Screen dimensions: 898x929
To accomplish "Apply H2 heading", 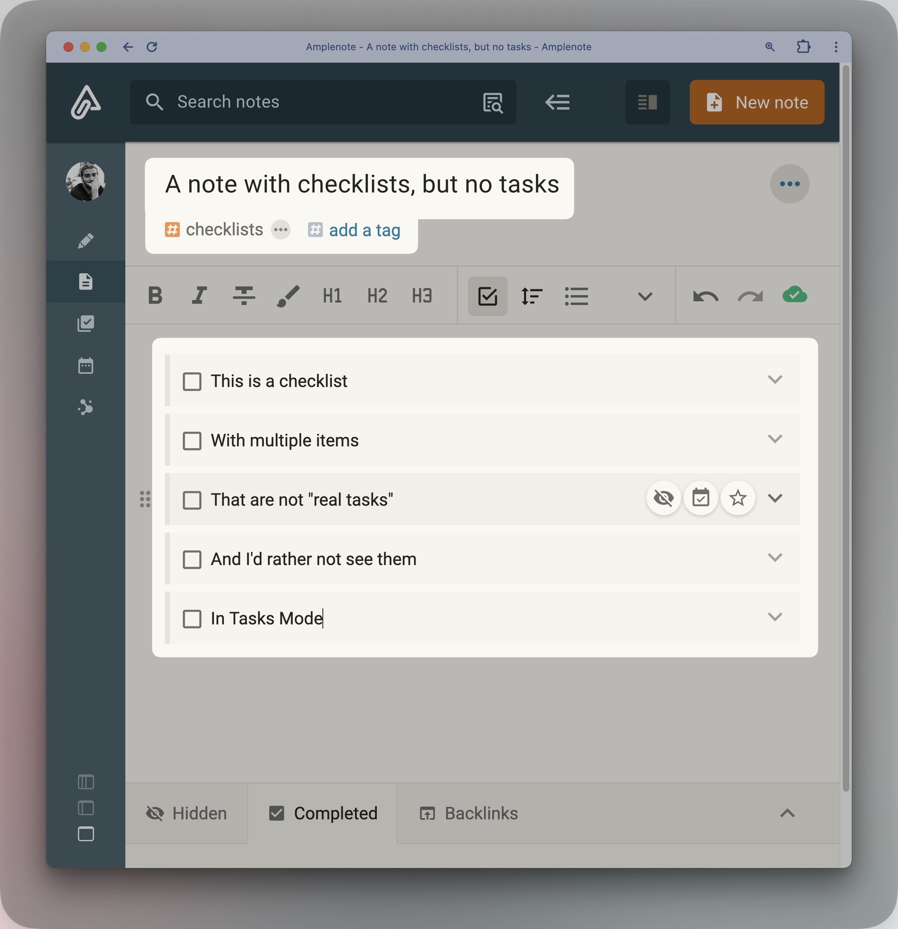I will tap(377, 296).
